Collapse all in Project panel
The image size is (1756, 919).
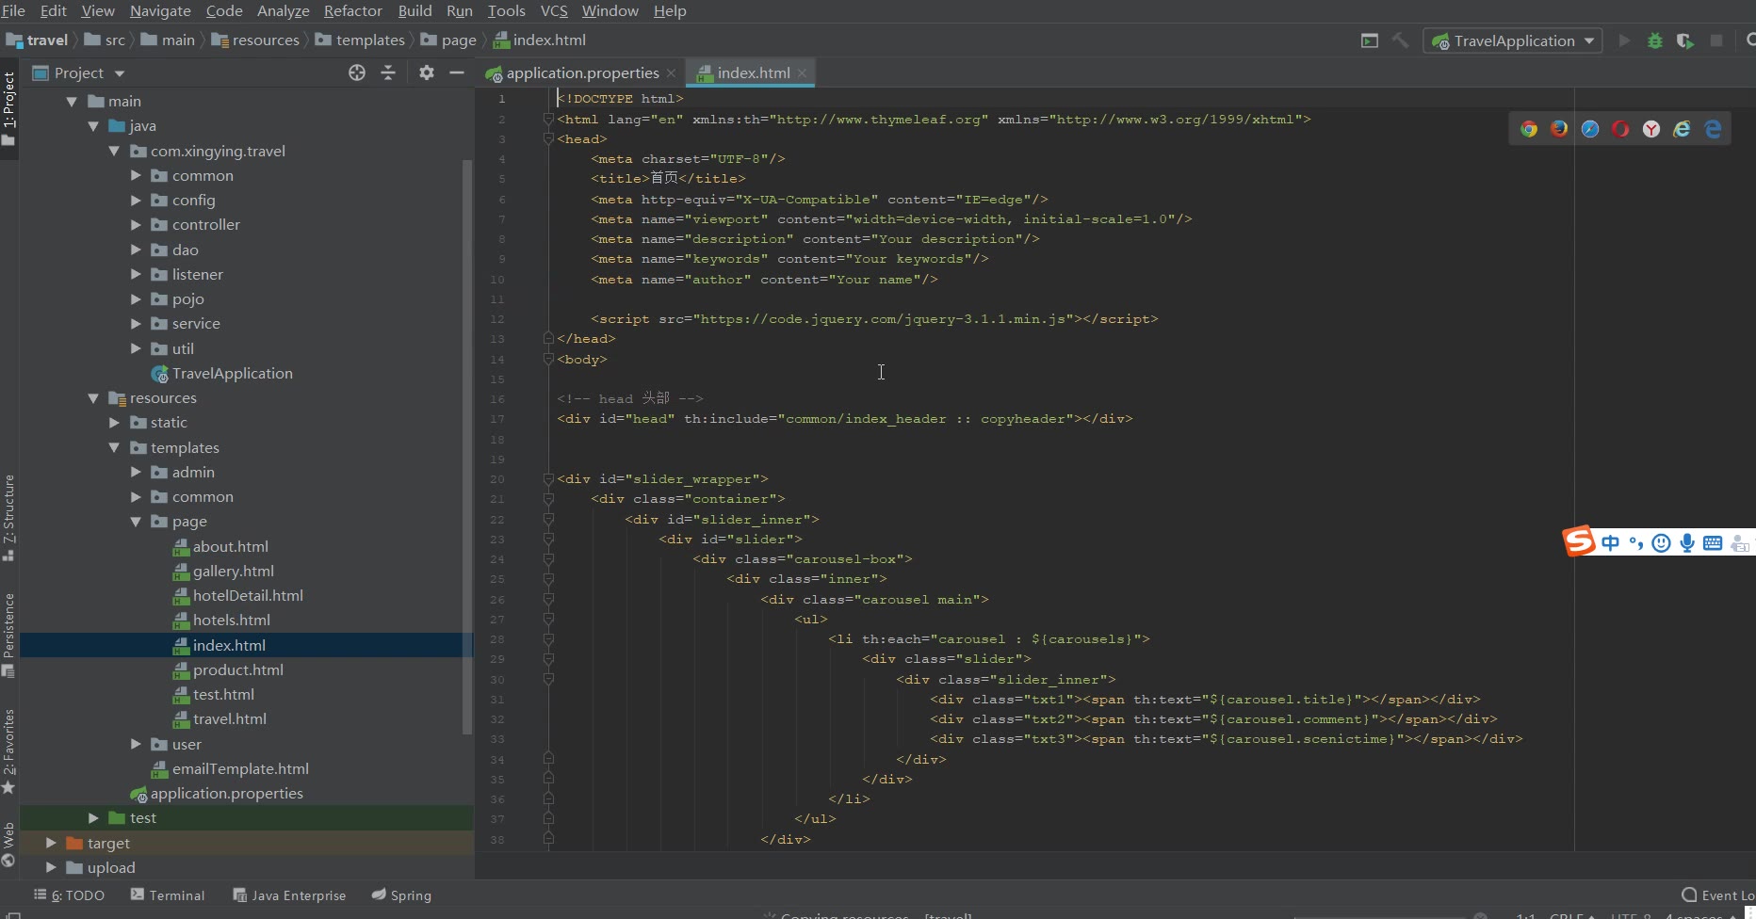[x=388, y=73]
